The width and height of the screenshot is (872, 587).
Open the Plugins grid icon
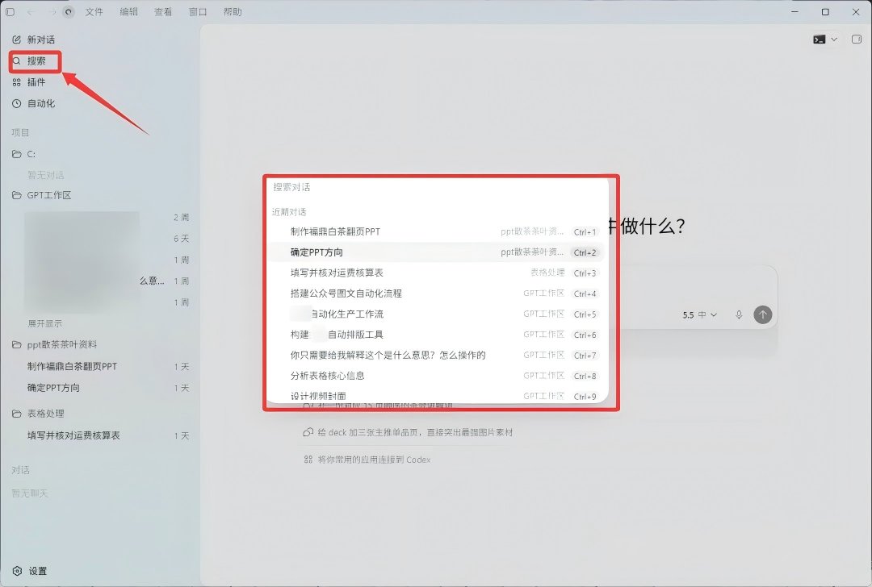tap(17, 82)
